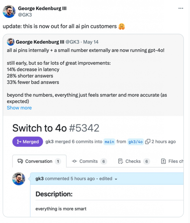Screen dimensions: 190x223
Task: Expand the tweet with Show more
Action: pos(19,108)
